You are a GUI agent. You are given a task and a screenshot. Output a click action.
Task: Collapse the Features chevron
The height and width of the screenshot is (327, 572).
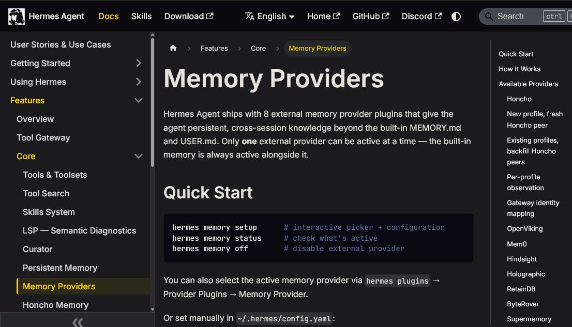(139, 100)
